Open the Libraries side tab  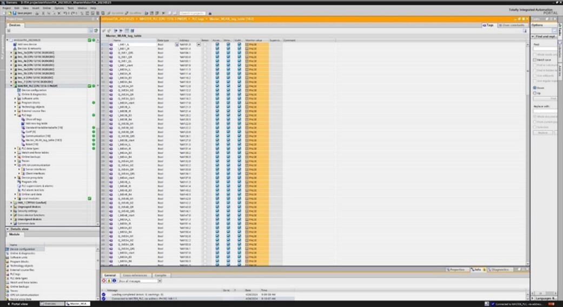coord(560,51)
